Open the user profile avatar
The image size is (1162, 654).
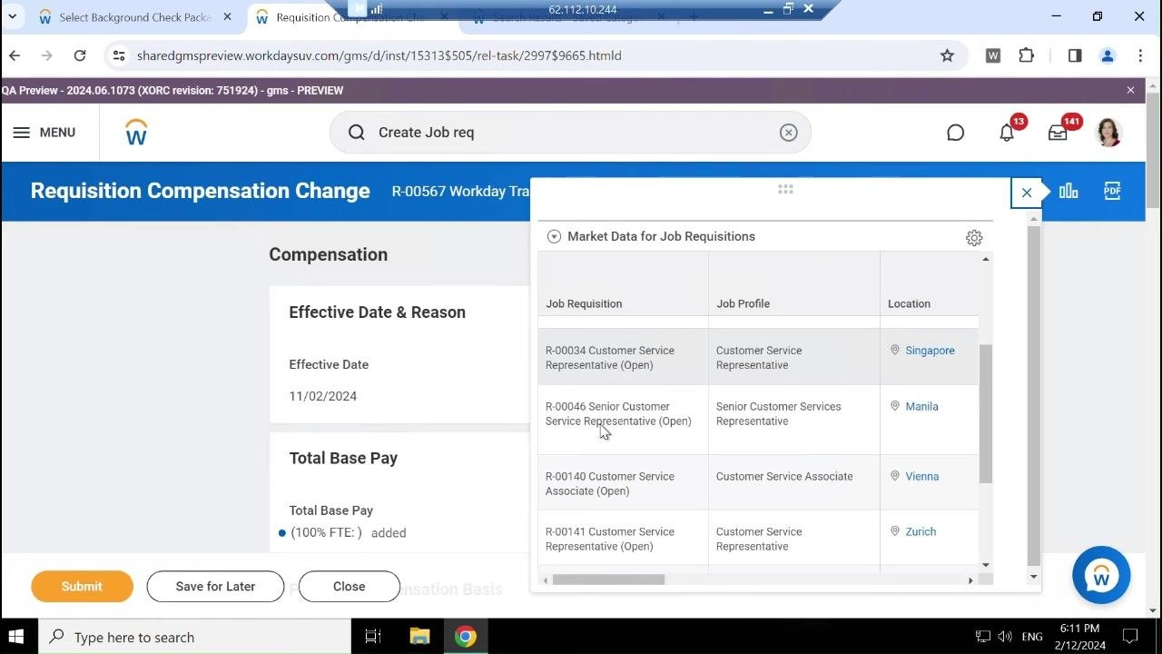coord(1108,133)
